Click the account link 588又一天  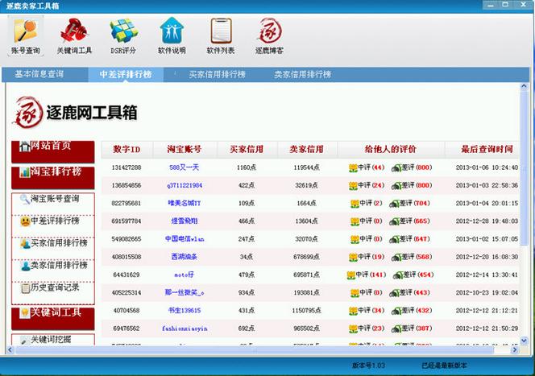(184, 167)
